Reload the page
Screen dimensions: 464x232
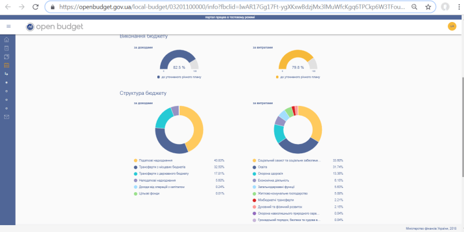35,7
